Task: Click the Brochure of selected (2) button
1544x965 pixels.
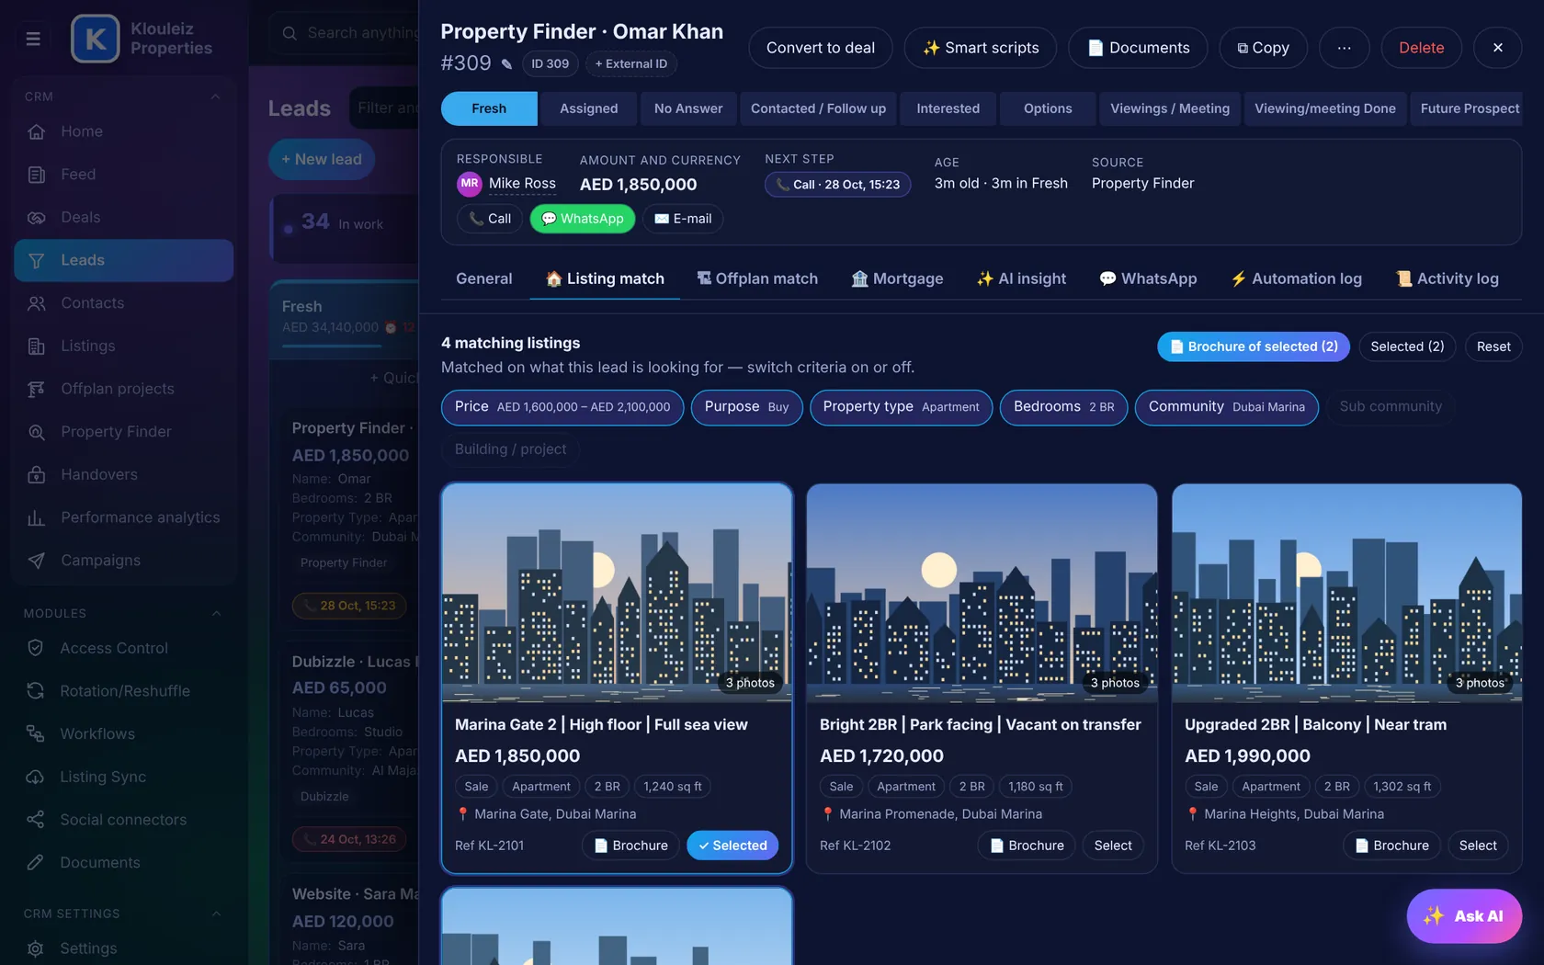Action: click(1254, 346)
